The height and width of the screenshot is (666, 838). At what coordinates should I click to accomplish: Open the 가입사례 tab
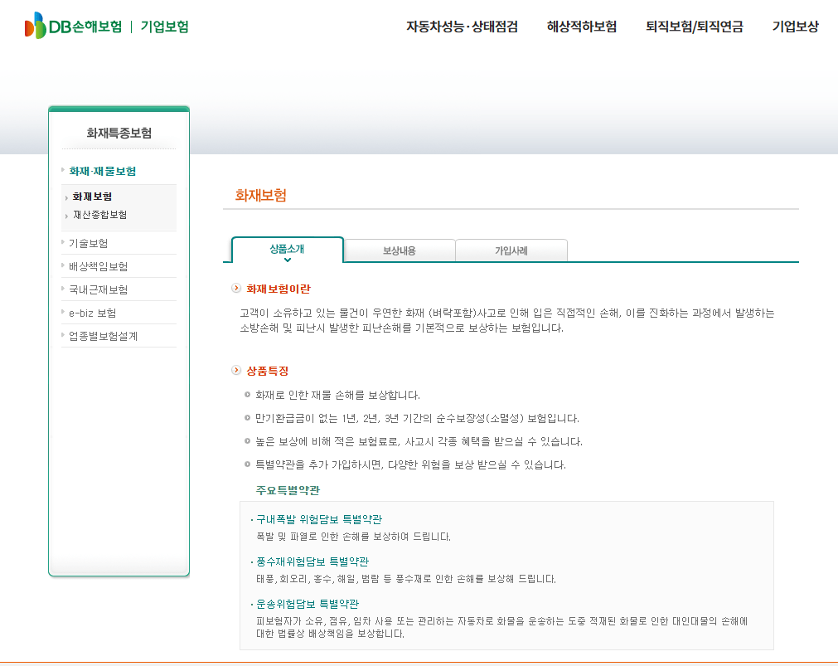click(511, 250)
